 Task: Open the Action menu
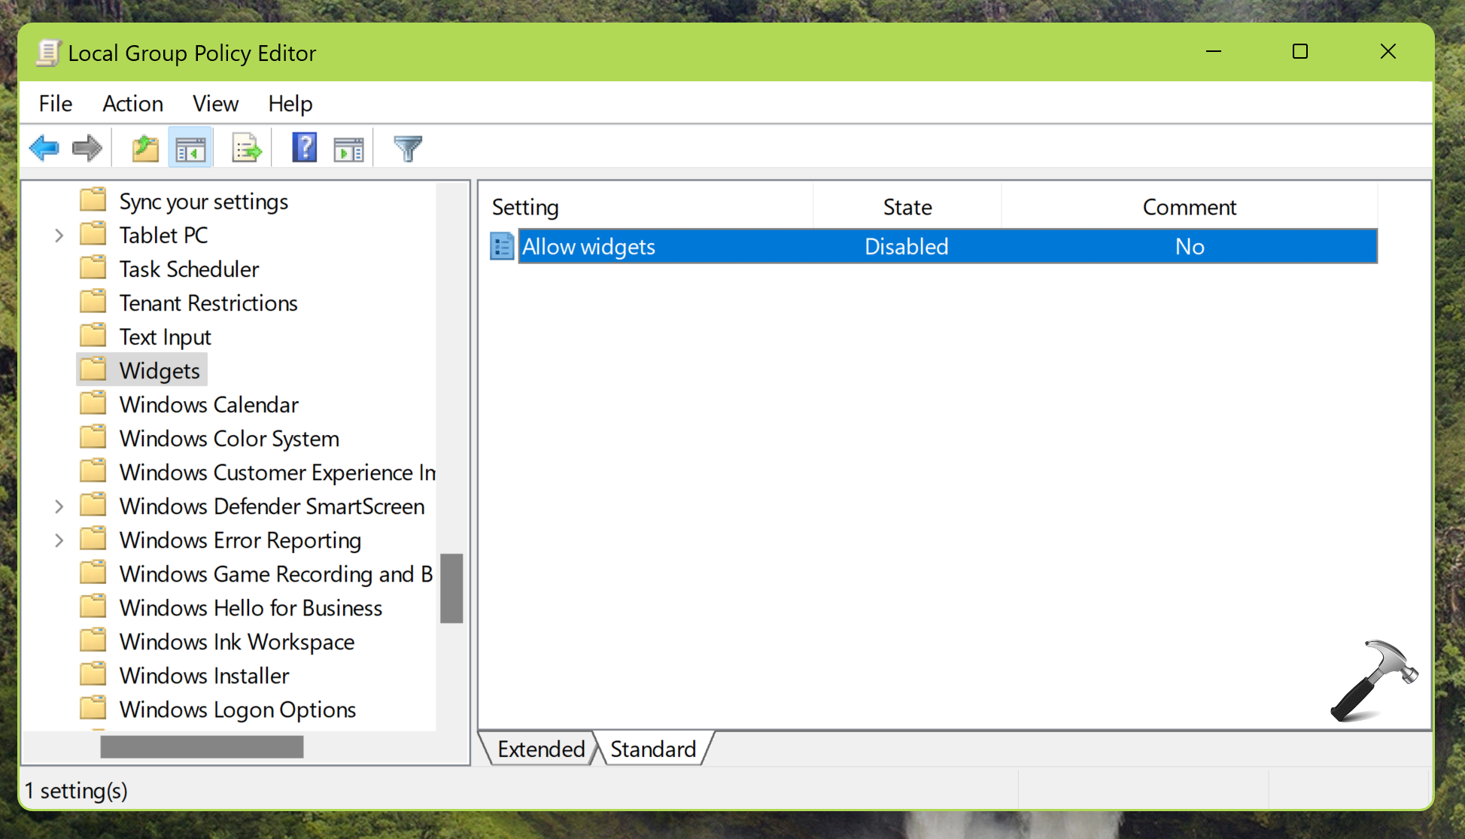(132, 104)
